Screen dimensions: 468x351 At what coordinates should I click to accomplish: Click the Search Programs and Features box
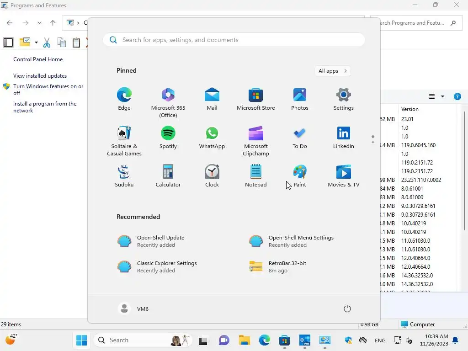pos(416,23)
